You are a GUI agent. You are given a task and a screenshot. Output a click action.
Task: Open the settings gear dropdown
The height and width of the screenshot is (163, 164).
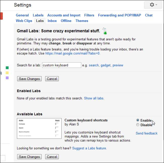click(x=154, y=5)
